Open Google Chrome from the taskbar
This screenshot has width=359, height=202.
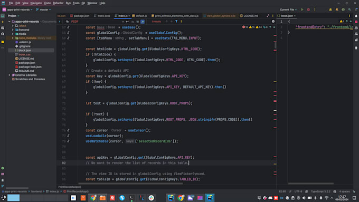coord(93,198)
